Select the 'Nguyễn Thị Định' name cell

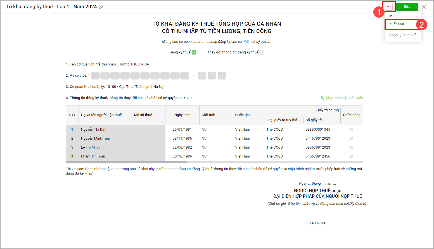coord(94,130)
